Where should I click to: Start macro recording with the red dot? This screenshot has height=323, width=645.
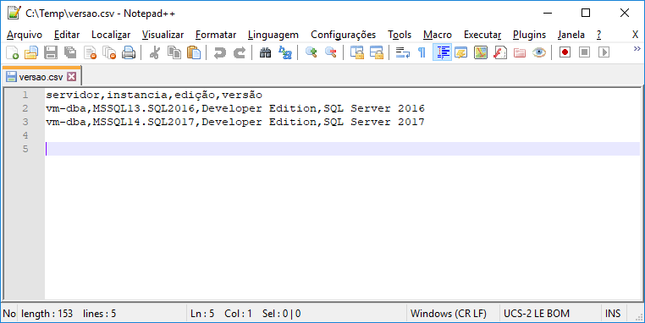pos(565,52)
